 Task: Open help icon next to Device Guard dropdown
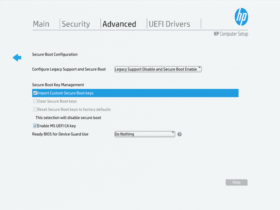tap(179, 134)
